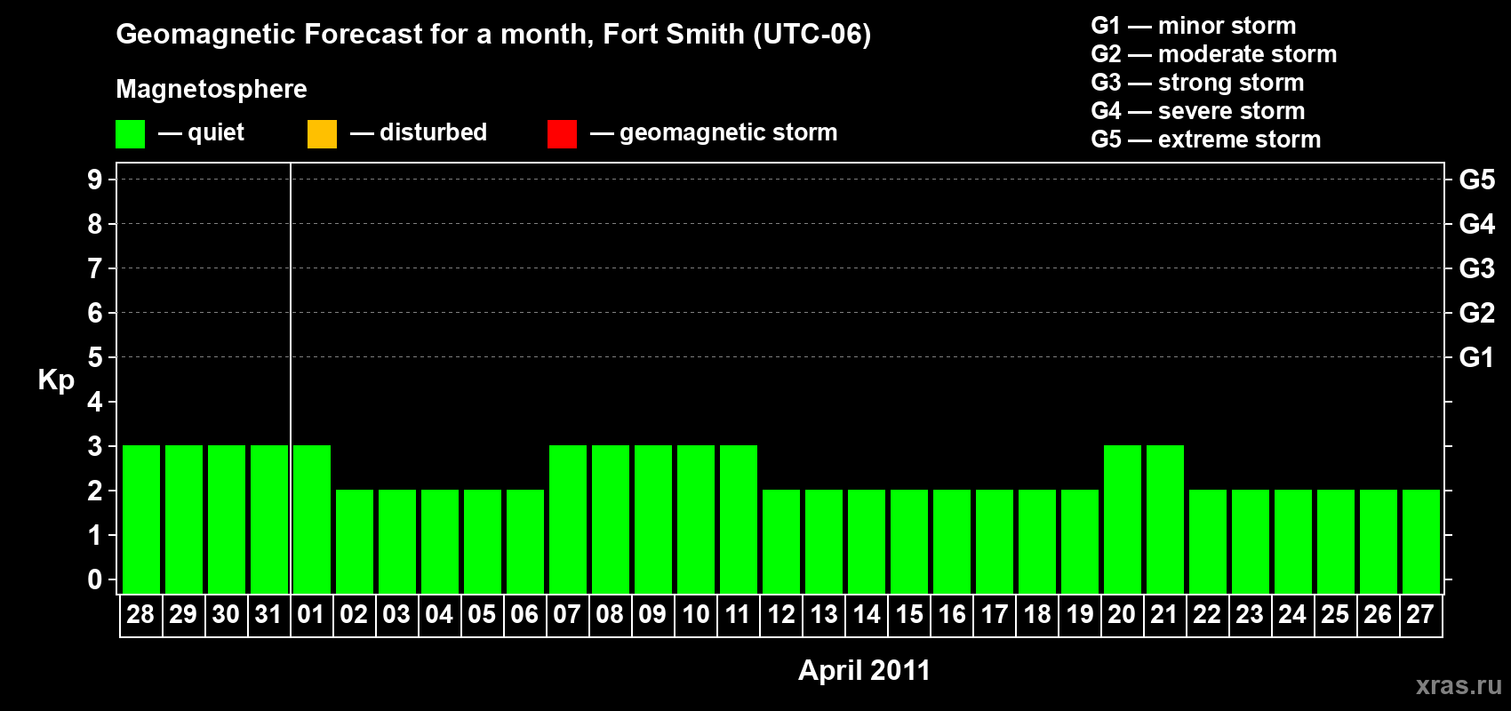This screenshot has height=711, width=1511.
Task: Click the date label 24
Action: point(1292,615)
